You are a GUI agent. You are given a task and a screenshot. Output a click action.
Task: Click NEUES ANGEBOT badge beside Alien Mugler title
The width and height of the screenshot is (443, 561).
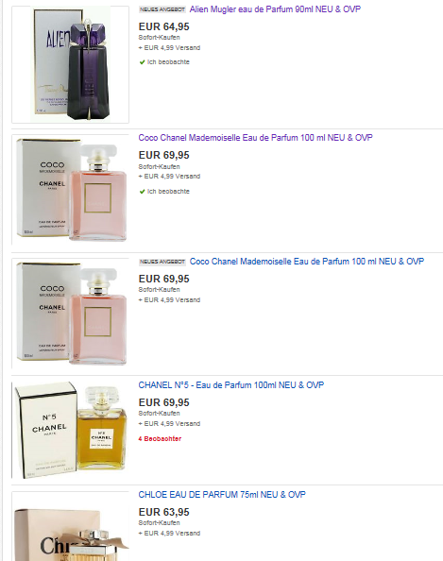[x=162, y=9]
